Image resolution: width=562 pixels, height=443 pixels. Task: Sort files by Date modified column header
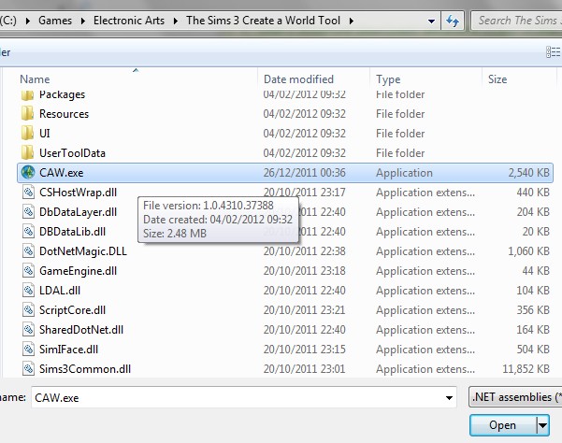[298, 79]
